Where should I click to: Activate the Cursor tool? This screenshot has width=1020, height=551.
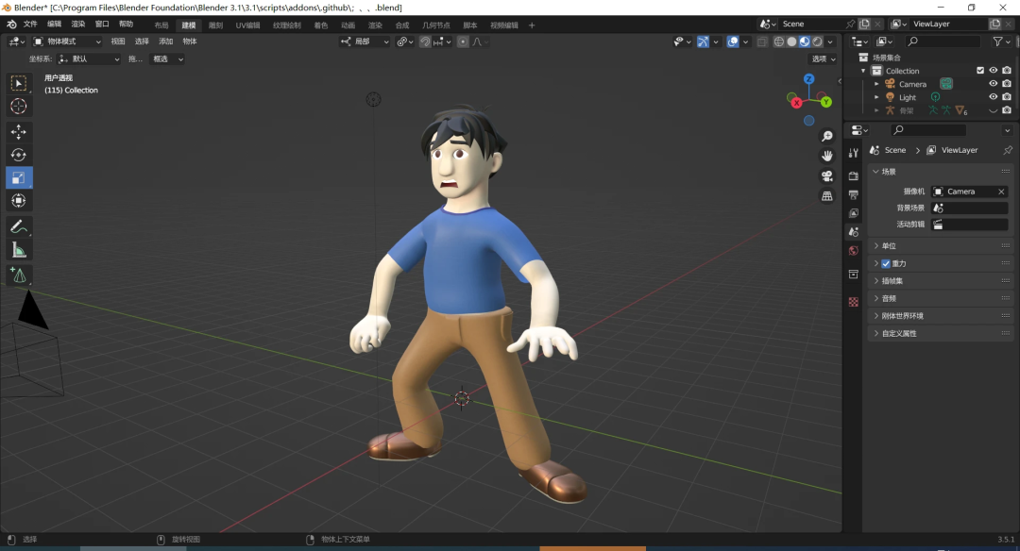19,107
